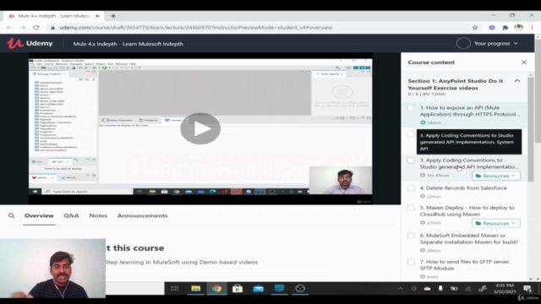Open Your progress dropdown
Viewport: 541px width, 304px height.
coord(495,43)
